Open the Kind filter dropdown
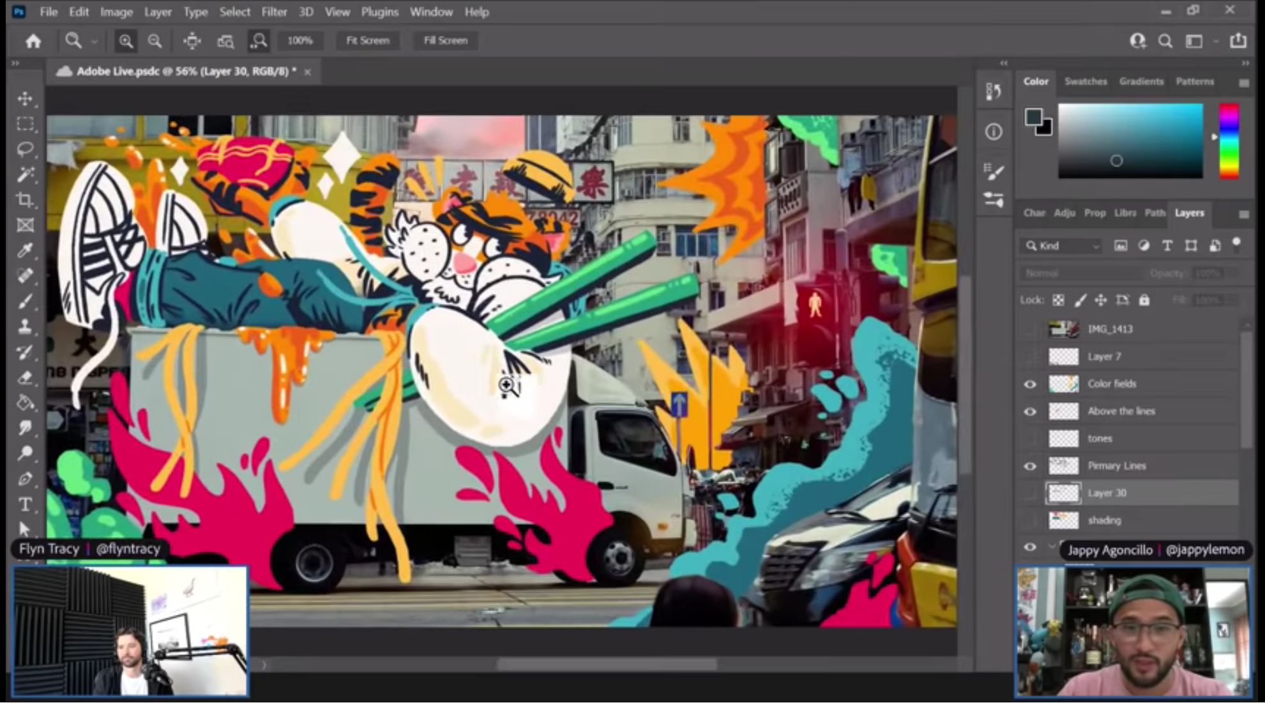 (1062, 246)
